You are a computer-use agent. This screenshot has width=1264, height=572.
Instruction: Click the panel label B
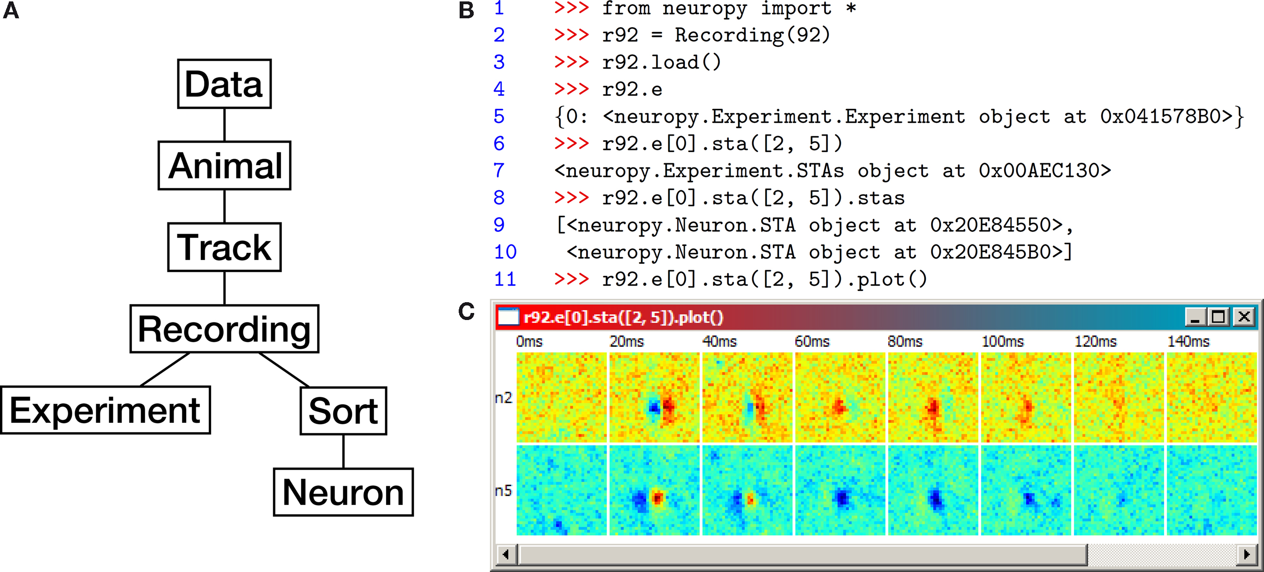466,10
